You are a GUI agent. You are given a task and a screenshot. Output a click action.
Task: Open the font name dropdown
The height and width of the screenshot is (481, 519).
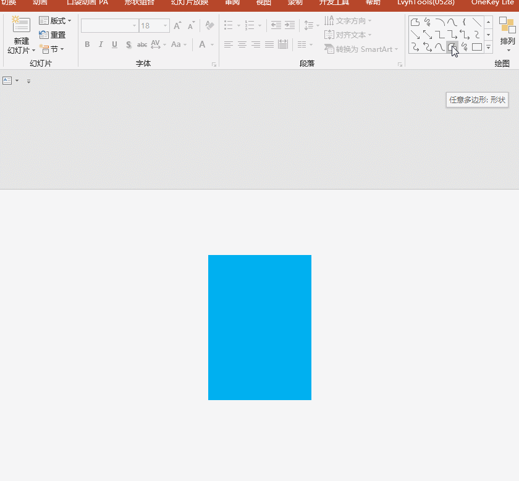pyautogui.click(x=135, y=25)
